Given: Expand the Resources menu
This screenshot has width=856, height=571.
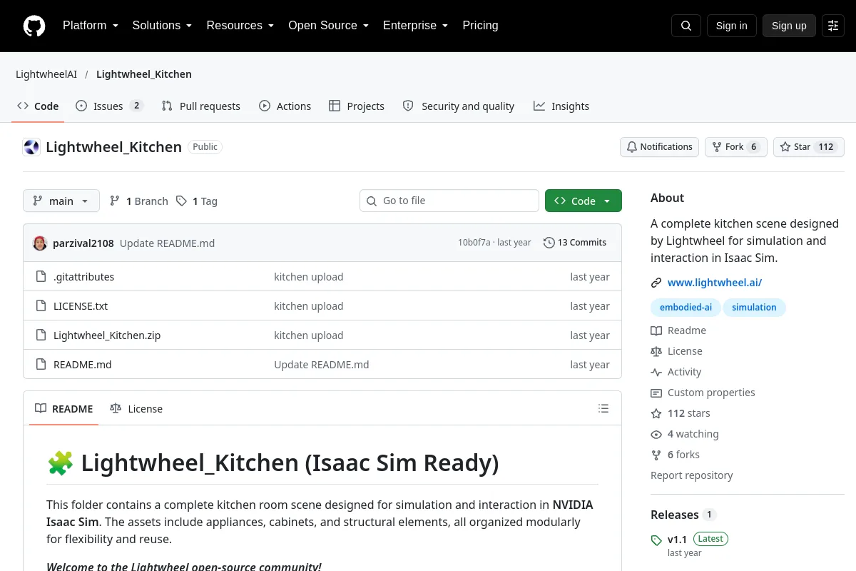Looking at the screenshot, I should (x=240, y=26).
